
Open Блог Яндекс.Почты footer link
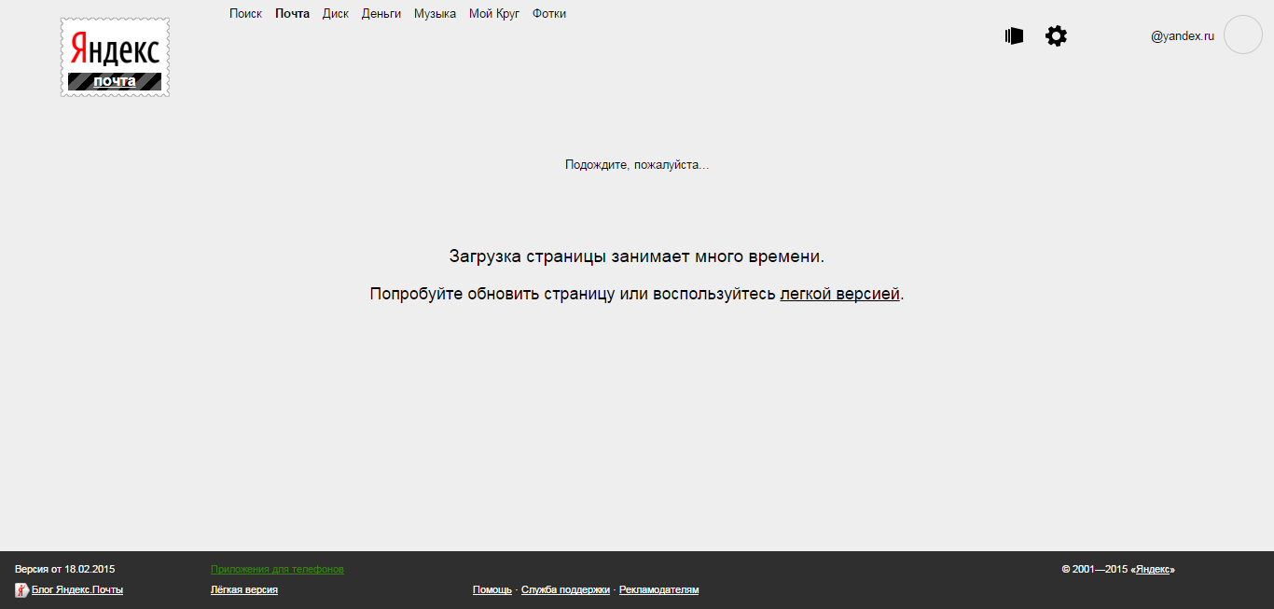(x=77, y=589)
